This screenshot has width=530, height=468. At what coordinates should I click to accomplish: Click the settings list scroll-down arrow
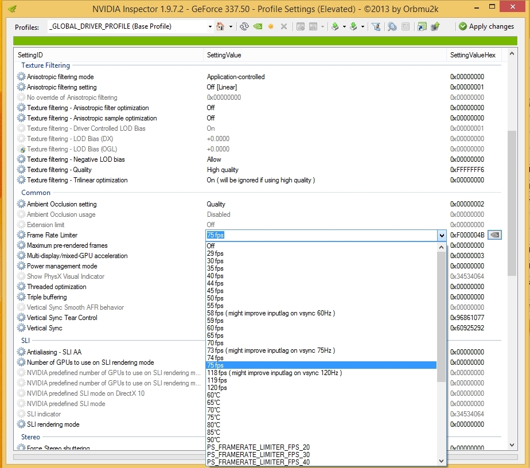point(512,445)
